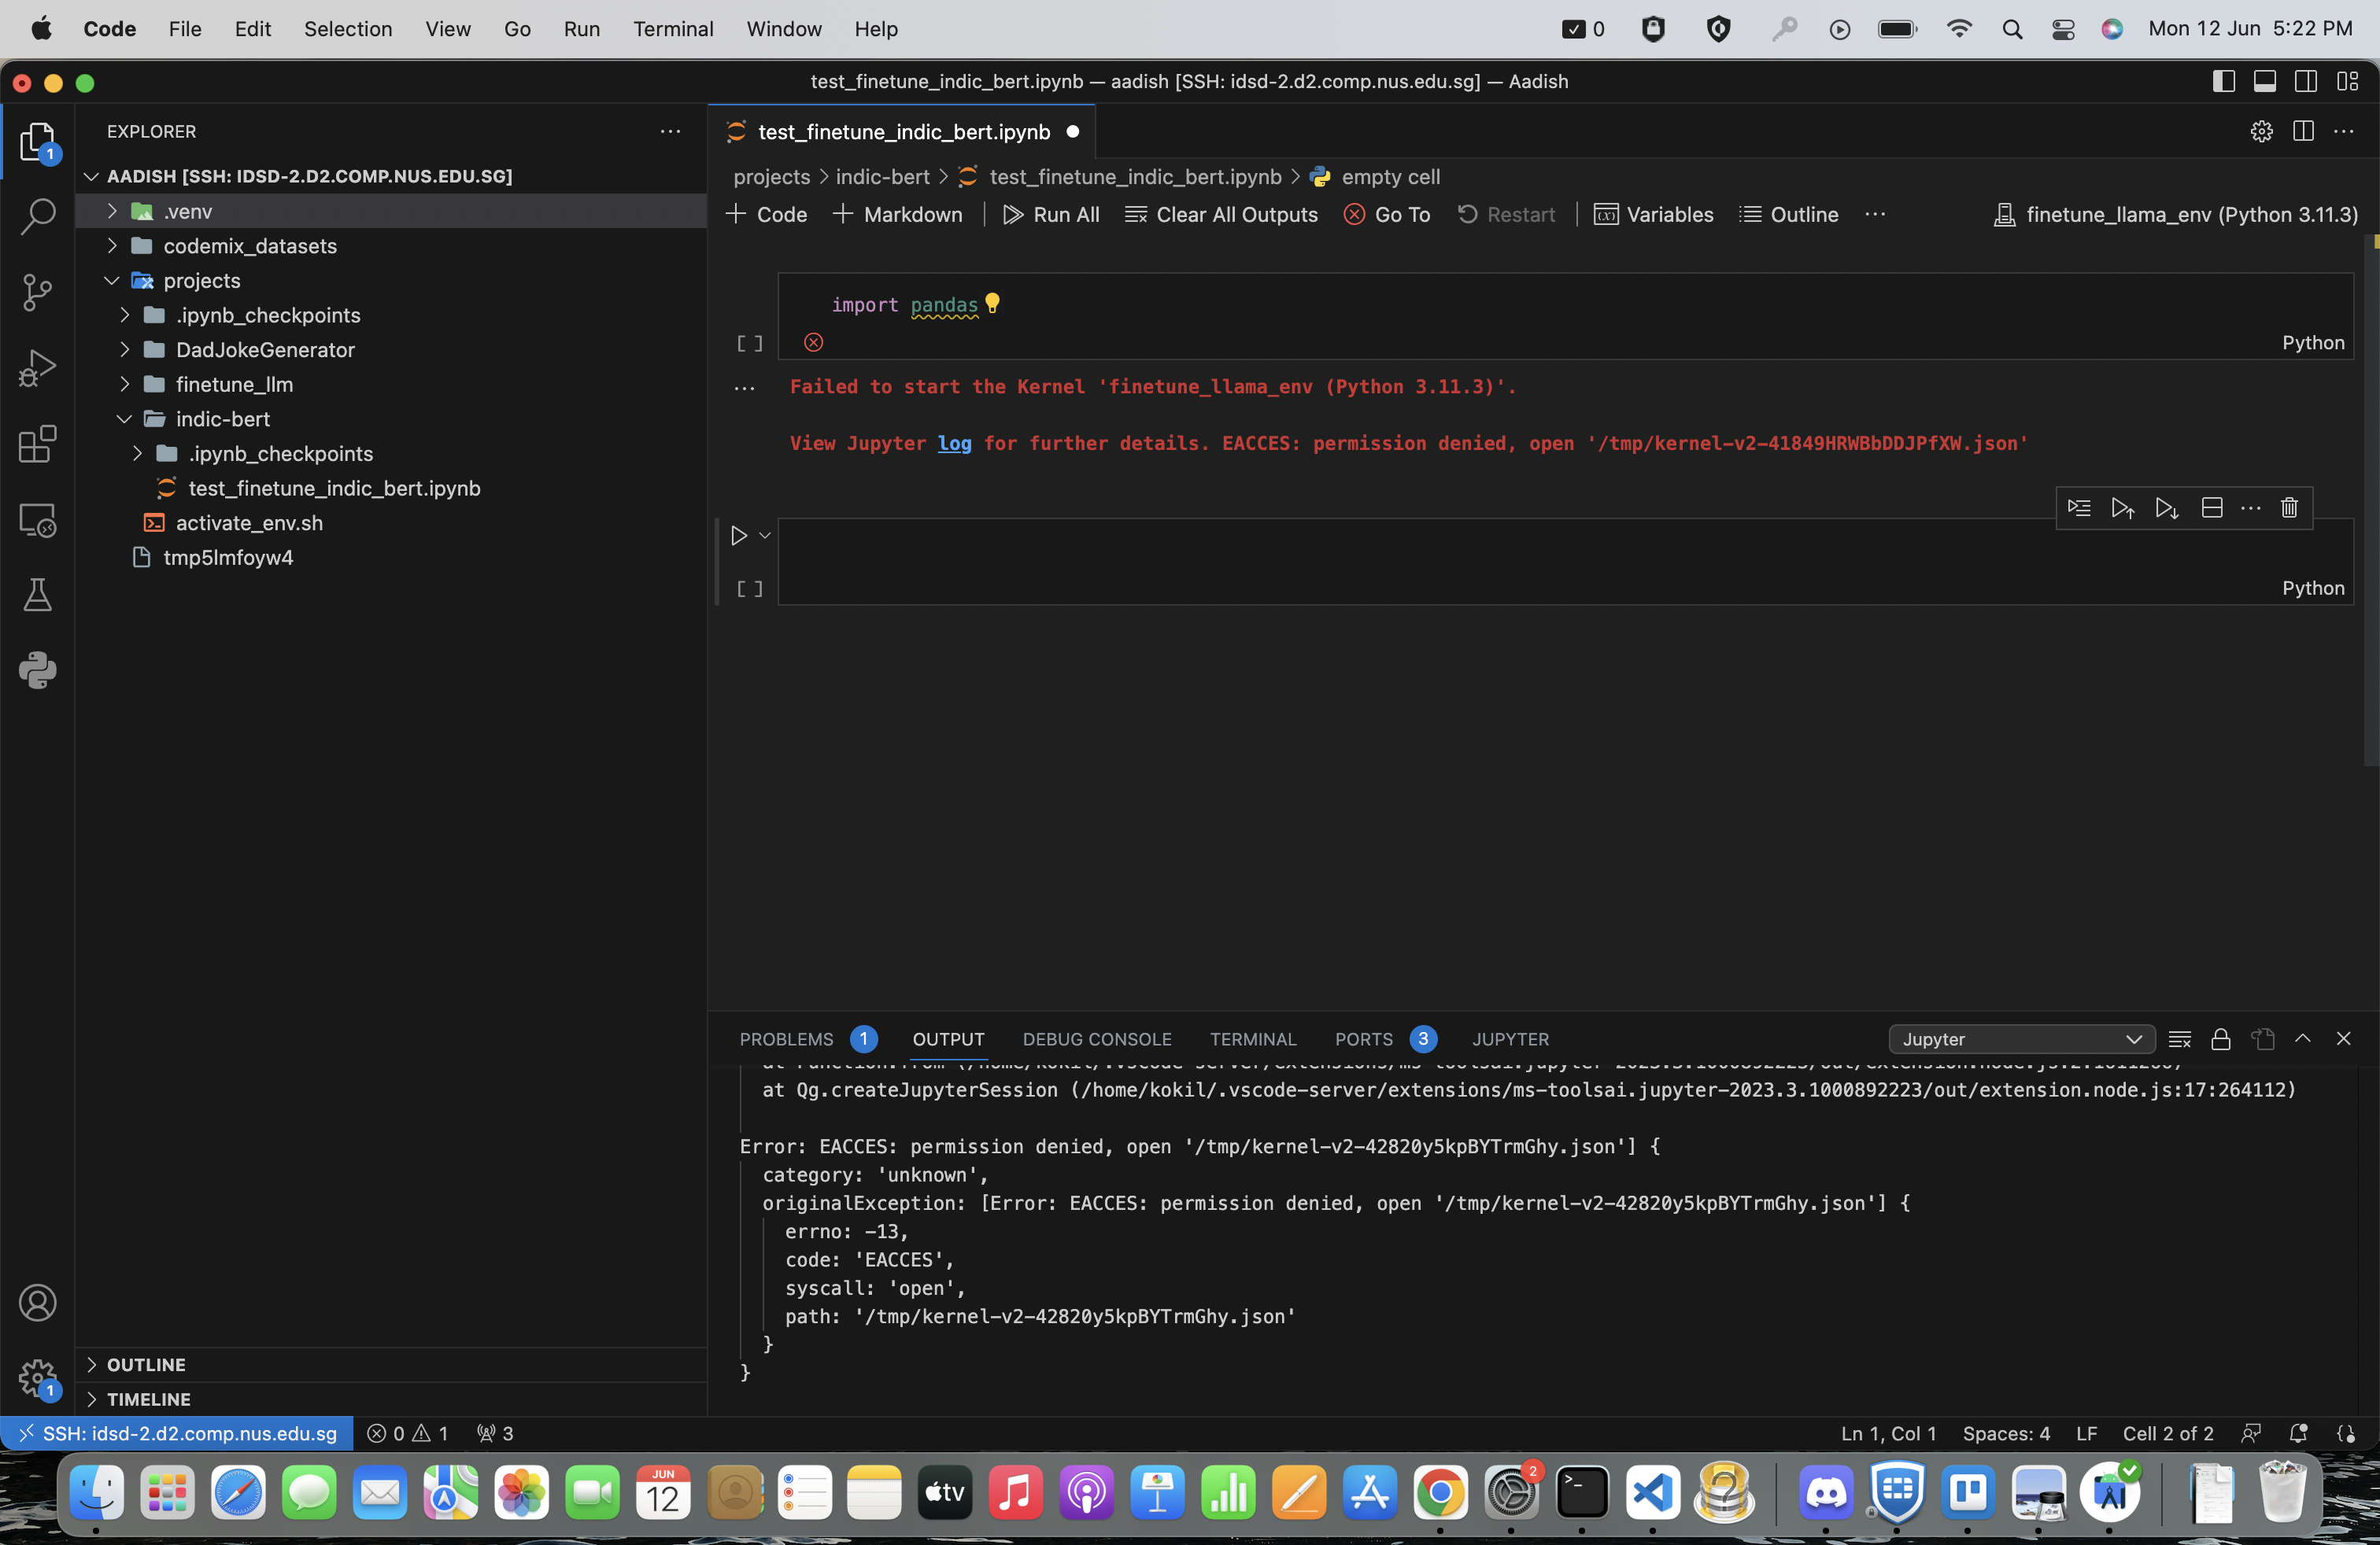Select the finetune_llama_env kernel
Image resolution: width=2380 pixels, height=1545 pixels.
pos(2174,214)
